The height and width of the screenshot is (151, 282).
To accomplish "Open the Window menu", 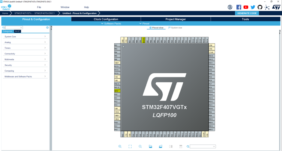I will tap(65, 7).
